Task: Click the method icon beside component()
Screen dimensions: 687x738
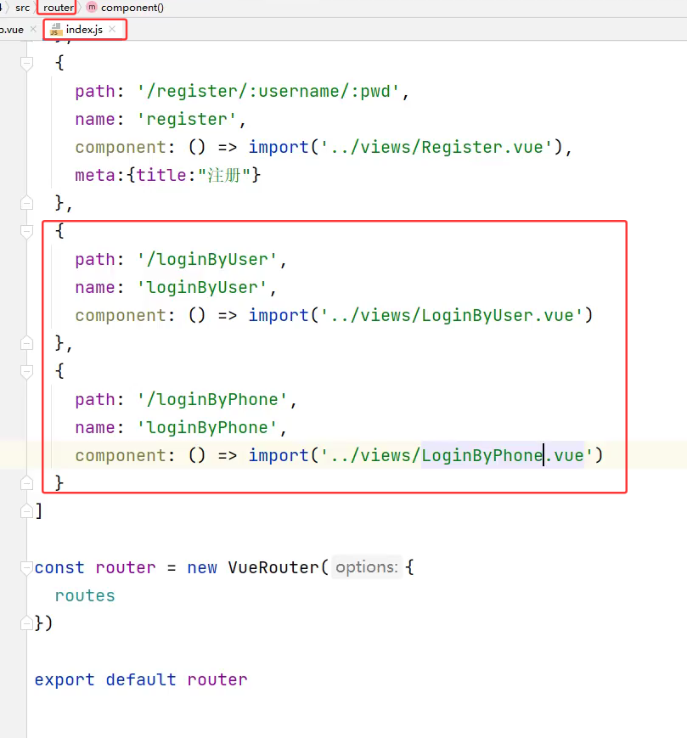Action: tap(92, 7)
